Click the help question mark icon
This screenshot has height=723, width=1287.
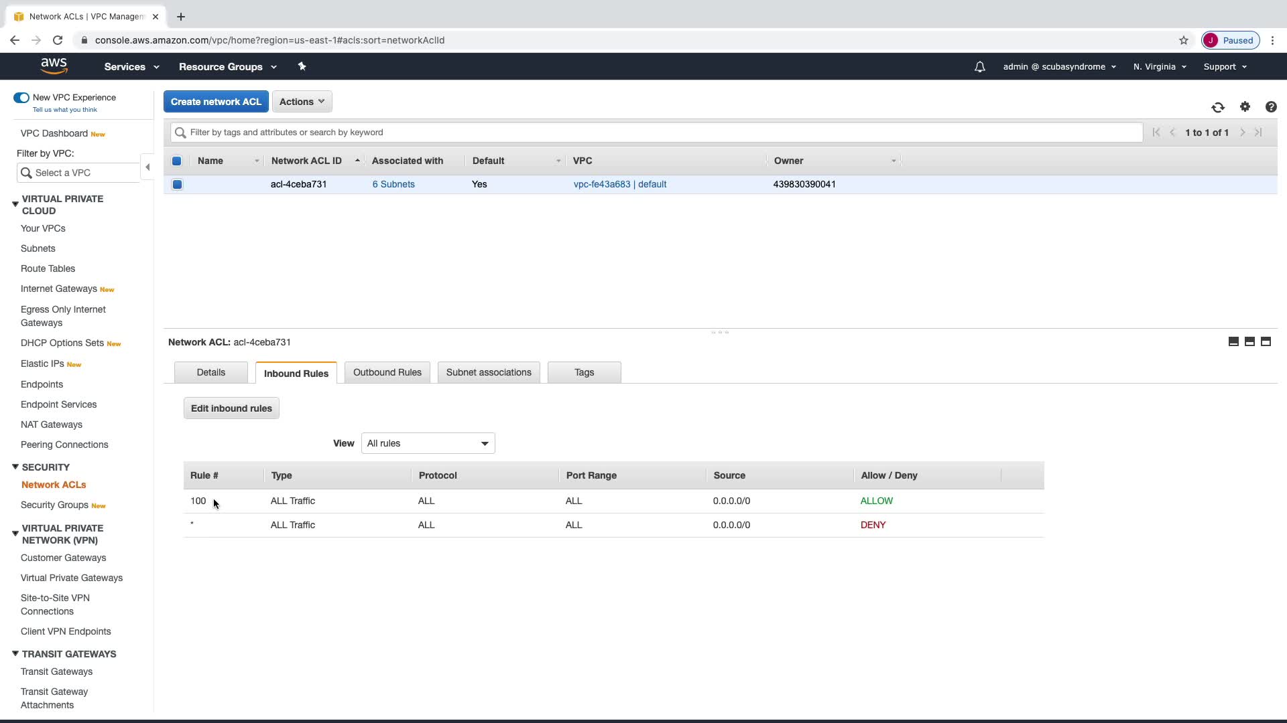point(1270,107)
